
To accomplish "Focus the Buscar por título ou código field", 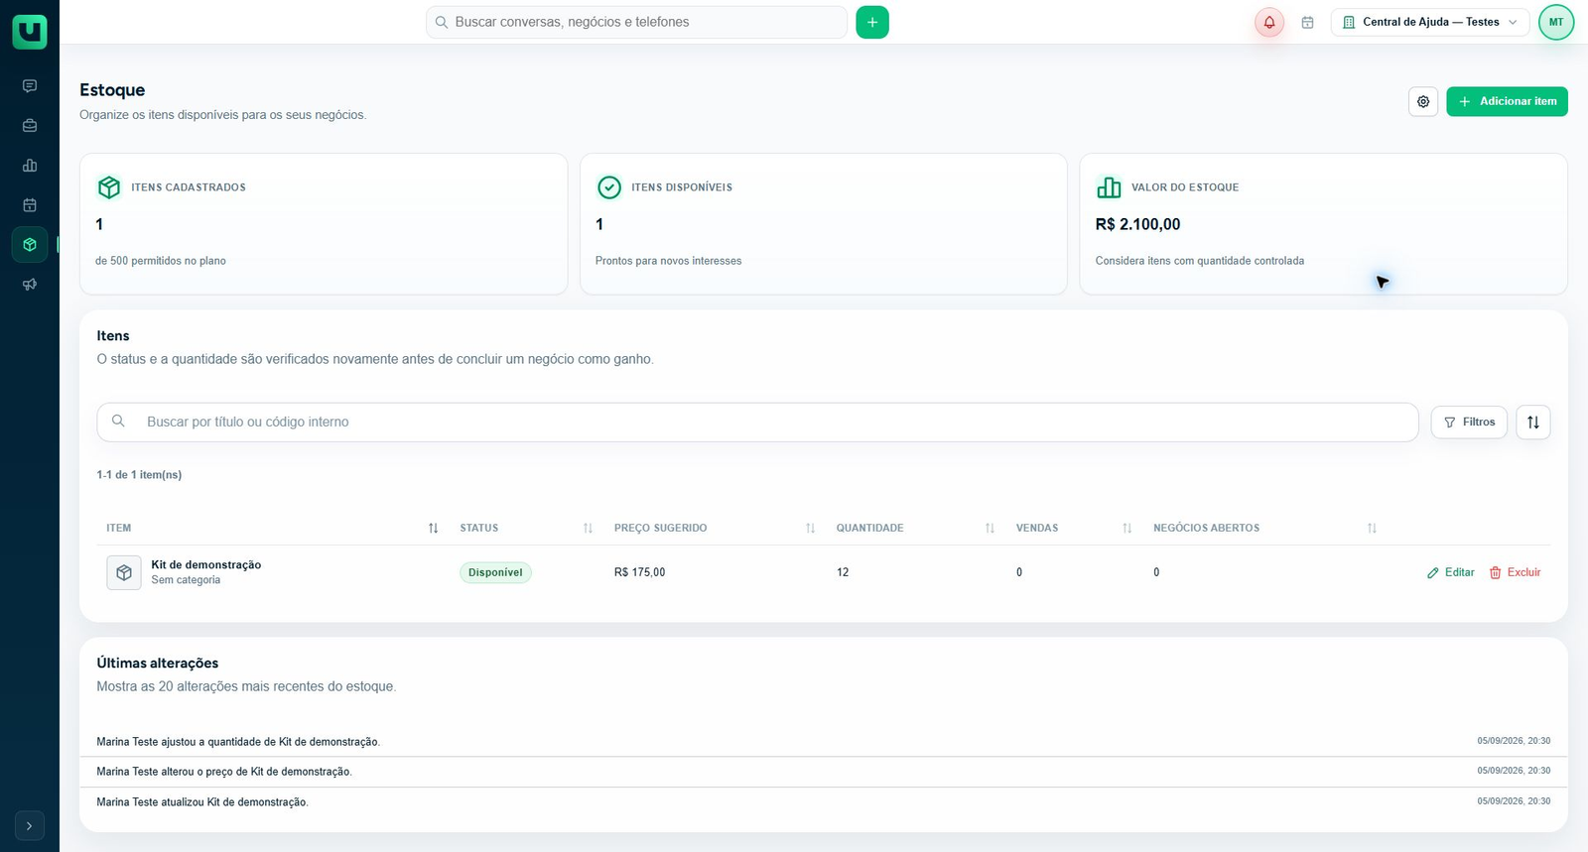I will (757, 423).
